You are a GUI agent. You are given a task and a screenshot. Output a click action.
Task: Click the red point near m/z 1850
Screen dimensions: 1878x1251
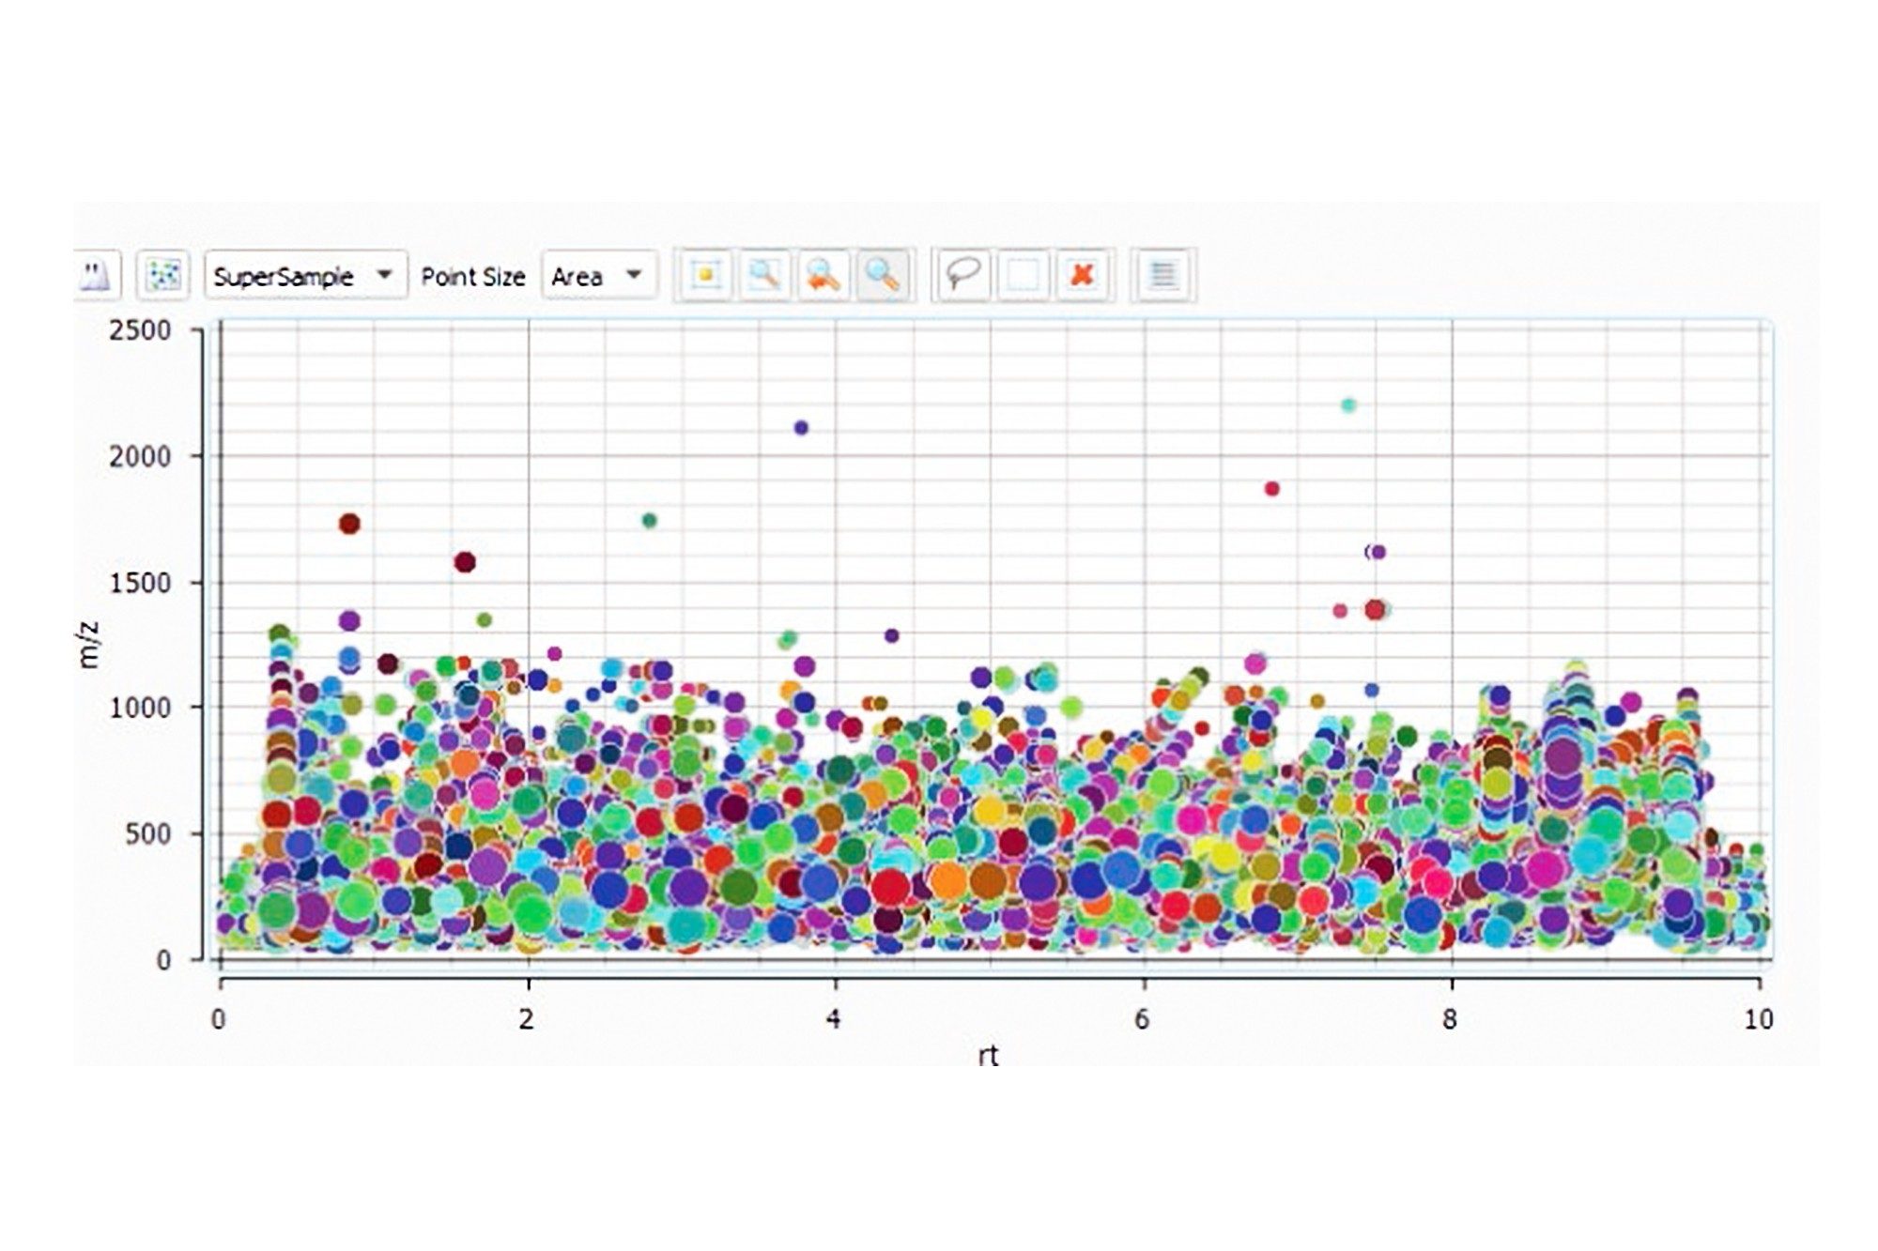(1272, 489)
